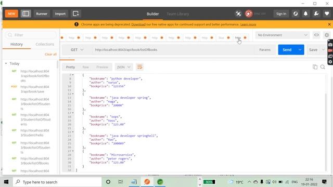Click the taskbar volume icon
Image resolution: width=333 pixels, height=187 pixels.
pos(274,182)
